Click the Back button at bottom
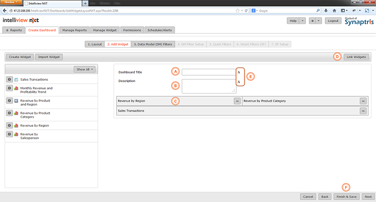The image size is (376, 202). coord(325,197)
